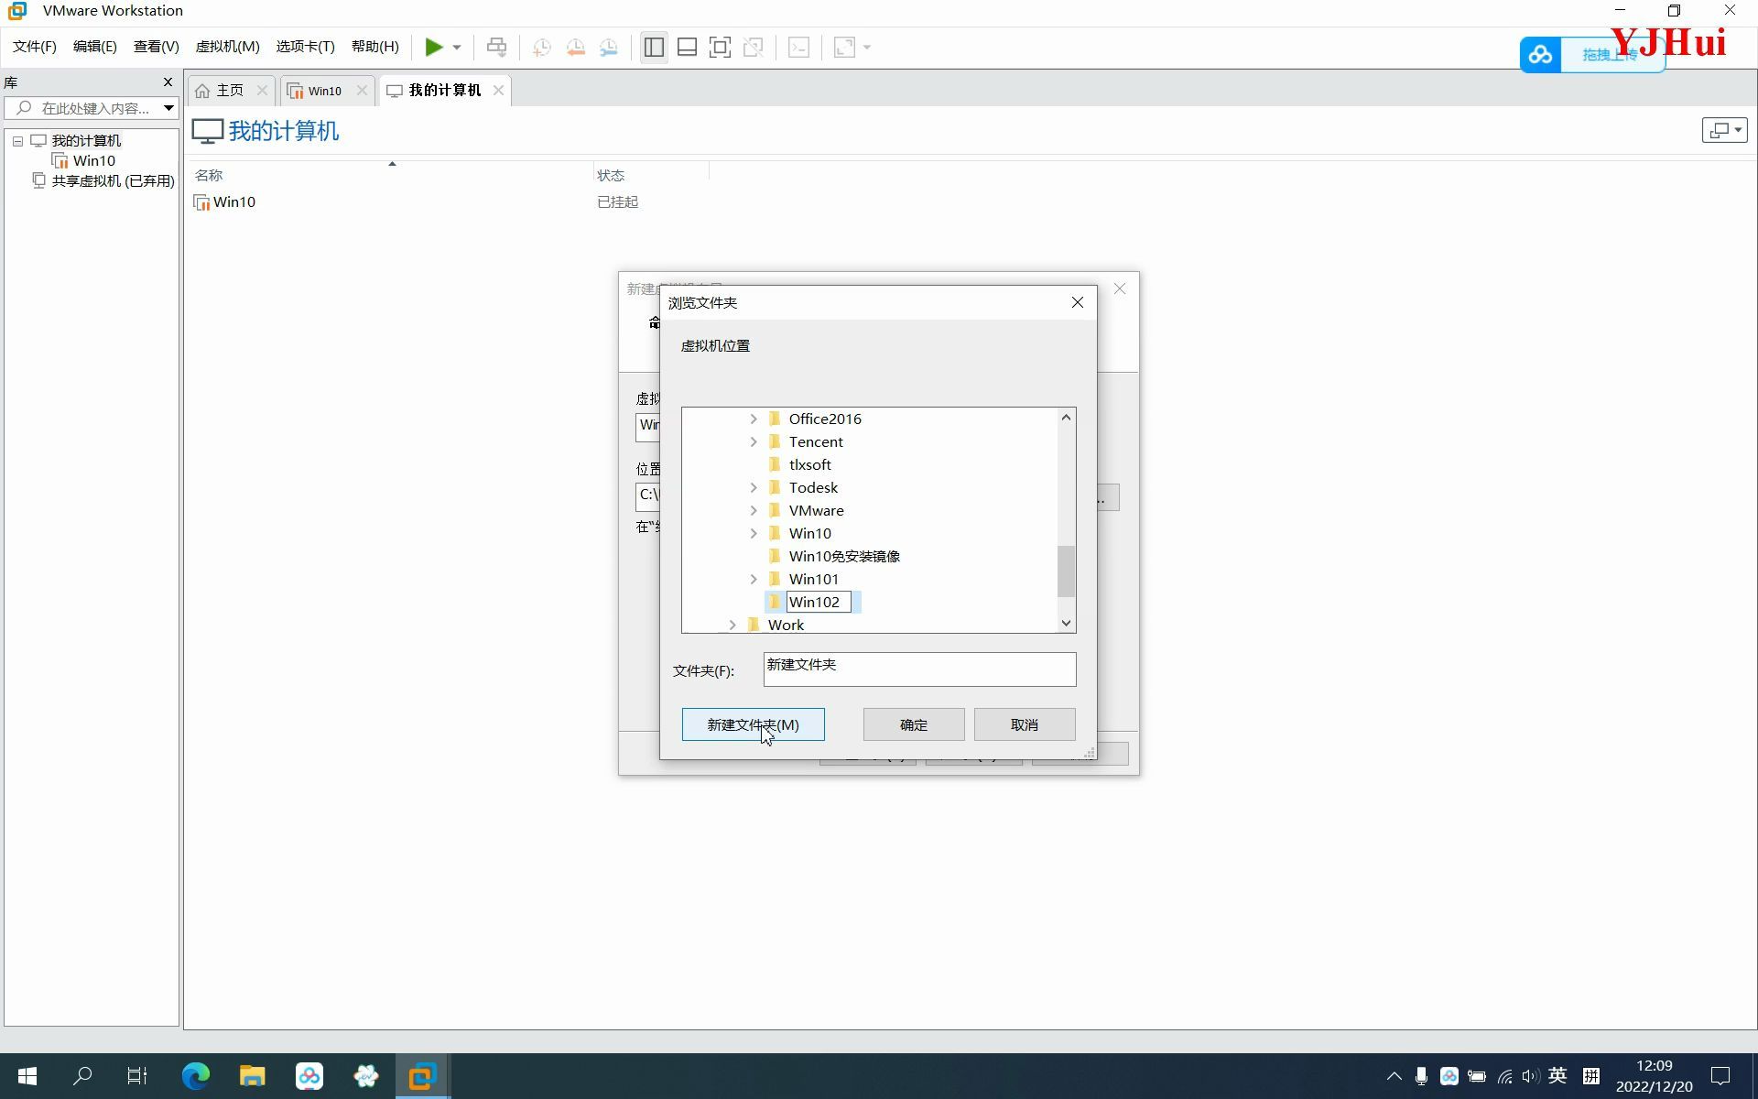Image resolution: width=1758 pixels, height=1099 pixels.
Task: Open the VM menu
Action: point(228,47)
